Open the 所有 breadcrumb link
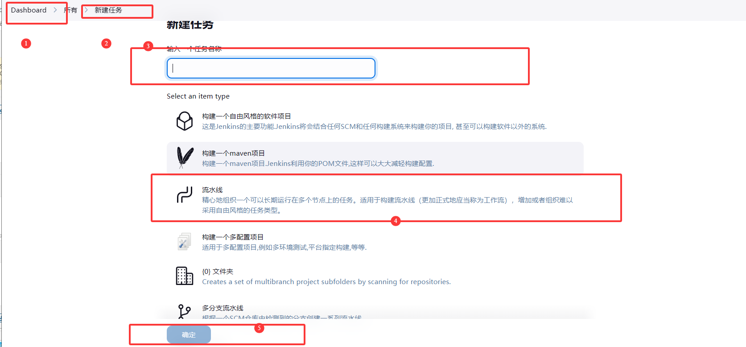The height and width of the screenshot is (347, 746). pos(70,10)
